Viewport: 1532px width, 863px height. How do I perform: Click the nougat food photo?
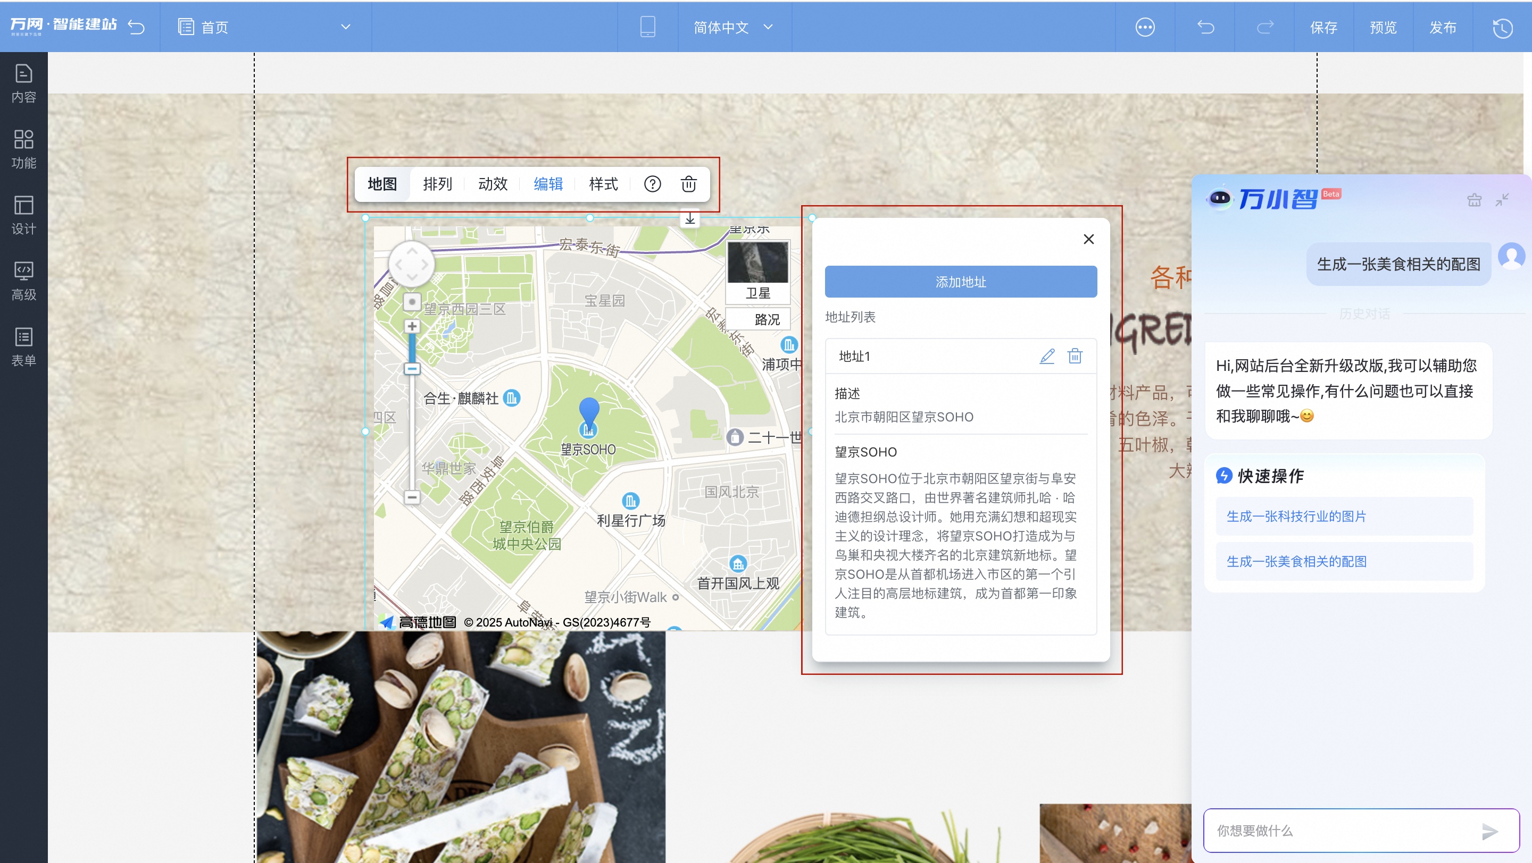[x=461, y=747]
